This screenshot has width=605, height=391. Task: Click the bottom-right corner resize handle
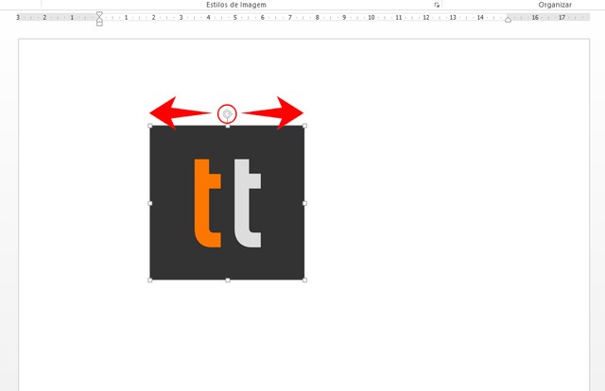304,280
